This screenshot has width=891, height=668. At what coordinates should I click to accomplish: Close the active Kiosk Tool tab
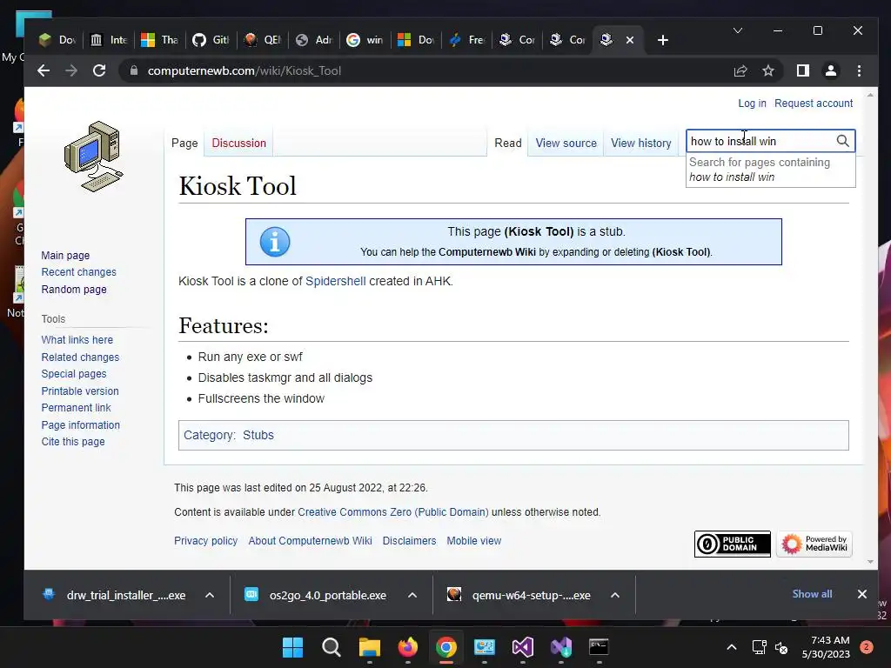(630, 40)
